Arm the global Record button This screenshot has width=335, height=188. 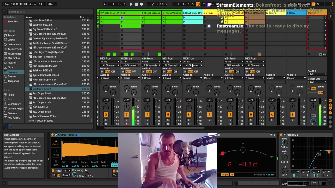click(x=142, y=4)
